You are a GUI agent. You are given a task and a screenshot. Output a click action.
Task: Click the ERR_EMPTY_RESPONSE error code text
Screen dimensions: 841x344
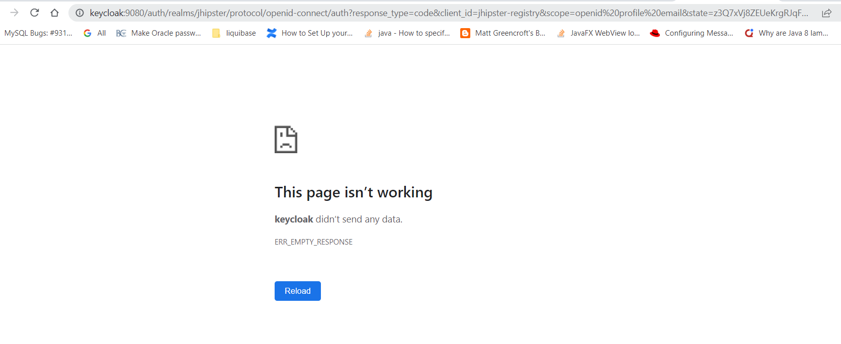(x=313, y=242)
